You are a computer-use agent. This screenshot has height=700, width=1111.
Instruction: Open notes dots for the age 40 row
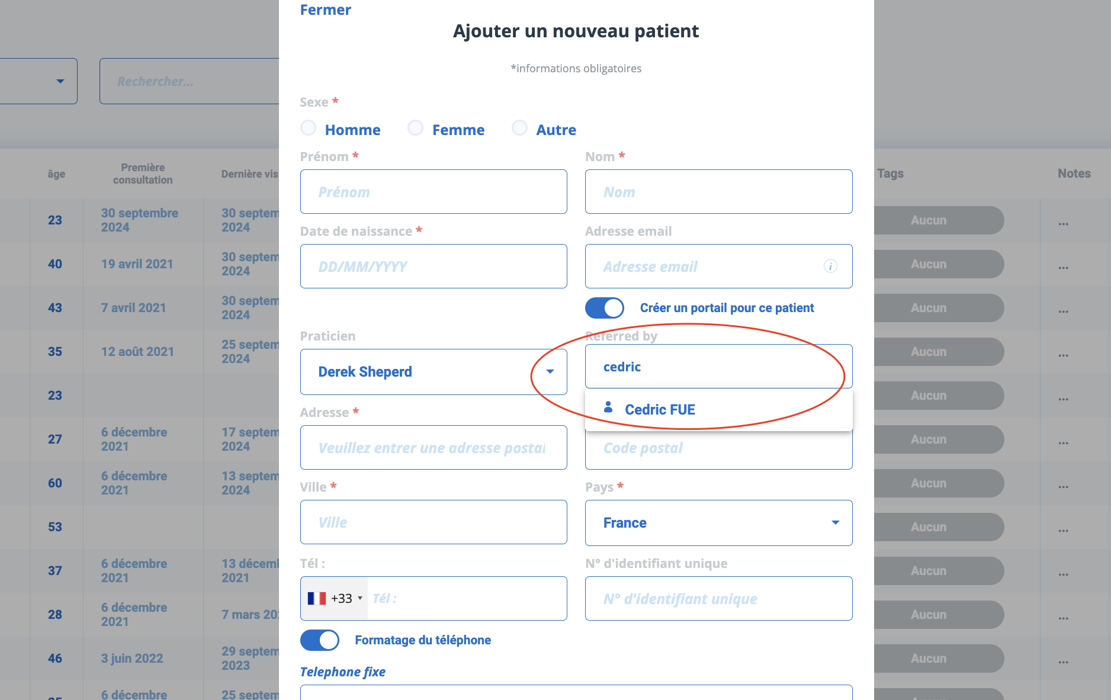click(1064, 268)
